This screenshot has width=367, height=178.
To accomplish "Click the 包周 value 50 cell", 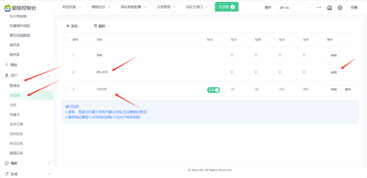I will [x=257, y=89].
